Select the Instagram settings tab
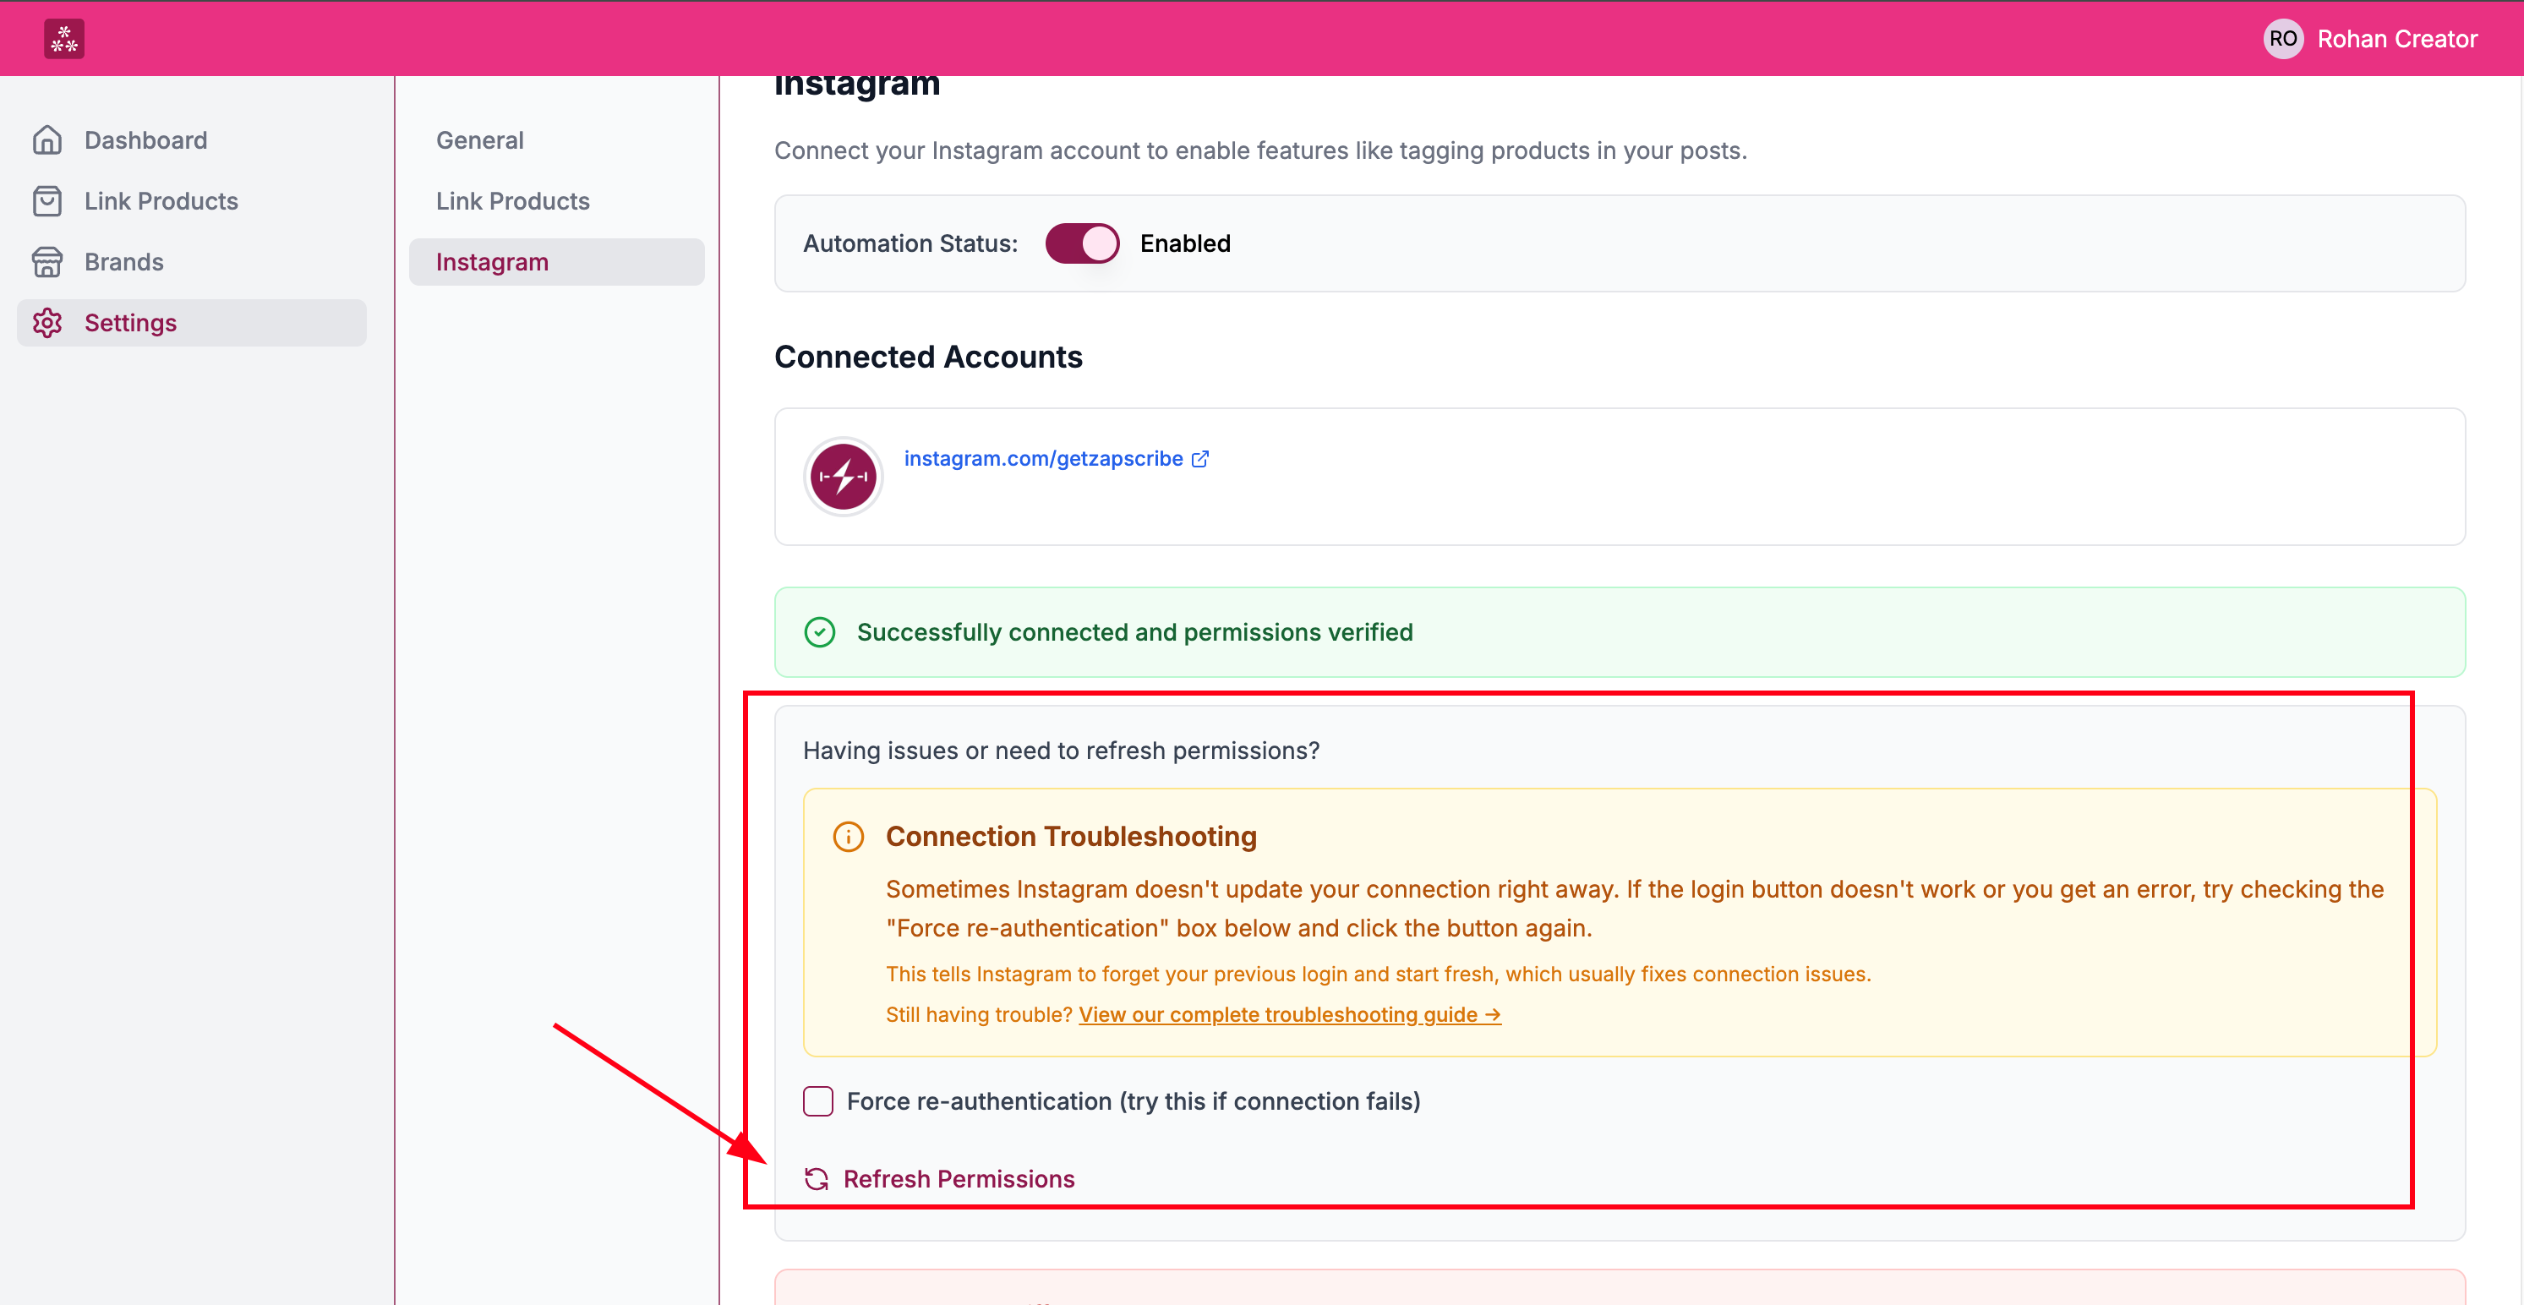2524x1305 pixels. (556, 261)
